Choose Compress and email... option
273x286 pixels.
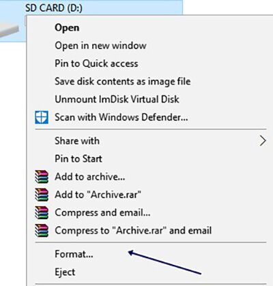tap(102, 212)
